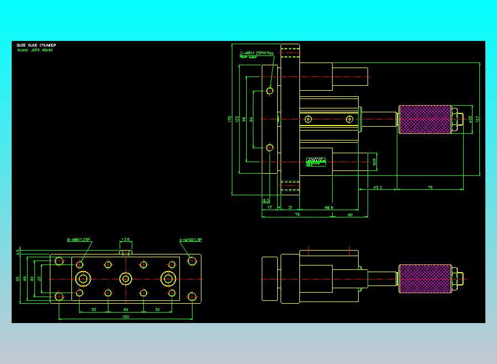The width and height of the screenshot is (497, 364).
Task: Select the center counterbored hole in plate view
Action: 126,279
